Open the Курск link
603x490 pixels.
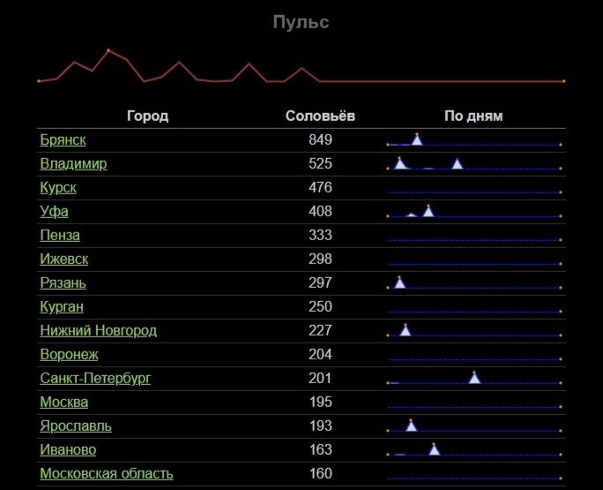(58, 188)
